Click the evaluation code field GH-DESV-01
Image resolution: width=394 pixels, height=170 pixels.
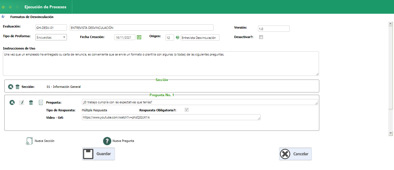(51, 27)
